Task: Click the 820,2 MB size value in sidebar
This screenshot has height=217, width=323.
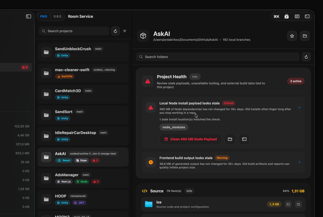Action: point(22,153)
